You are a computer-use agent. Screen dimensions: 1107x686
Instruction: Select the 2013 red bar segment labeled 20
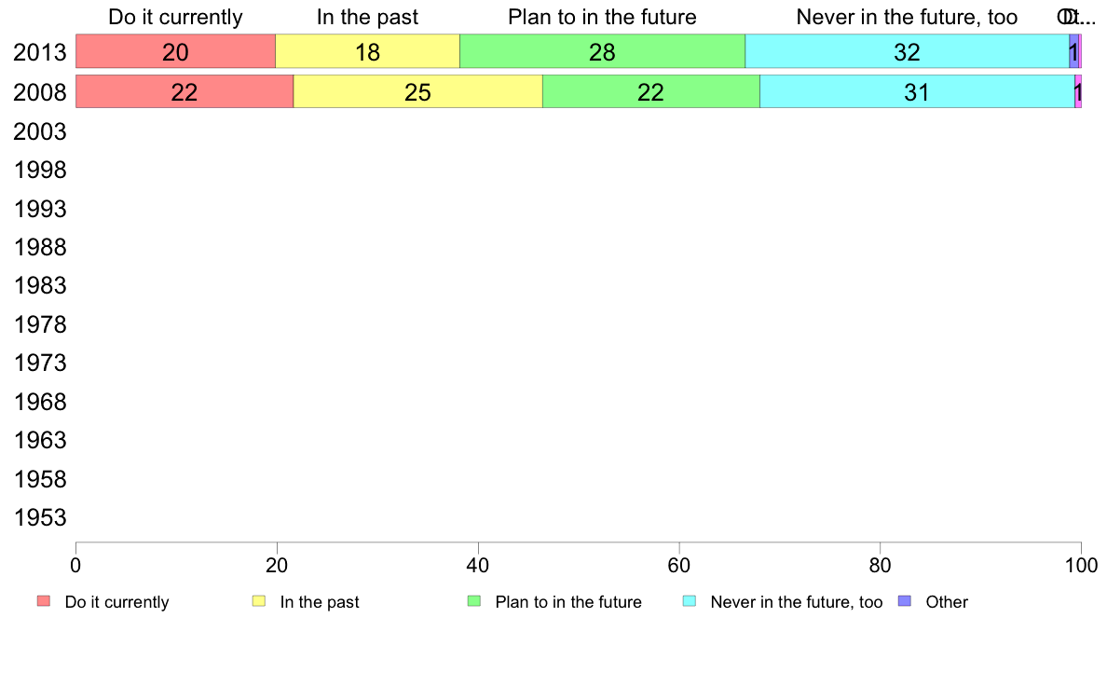click(176, 51)
